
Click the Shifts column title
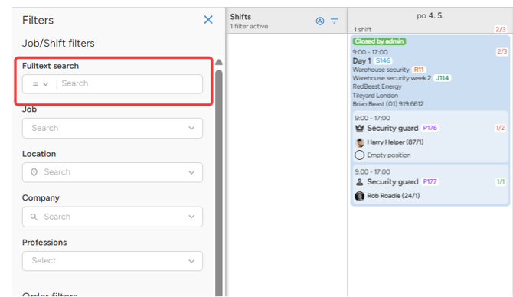240,17
